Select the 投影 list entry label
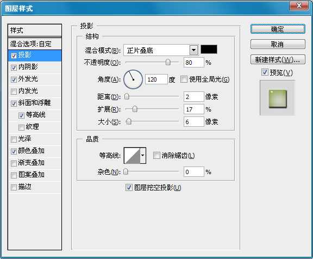Image resolution: width=313 pixels, height=259 pixels. point(25,55)
